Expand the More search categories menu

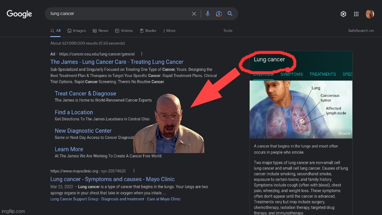pos(169,31)
